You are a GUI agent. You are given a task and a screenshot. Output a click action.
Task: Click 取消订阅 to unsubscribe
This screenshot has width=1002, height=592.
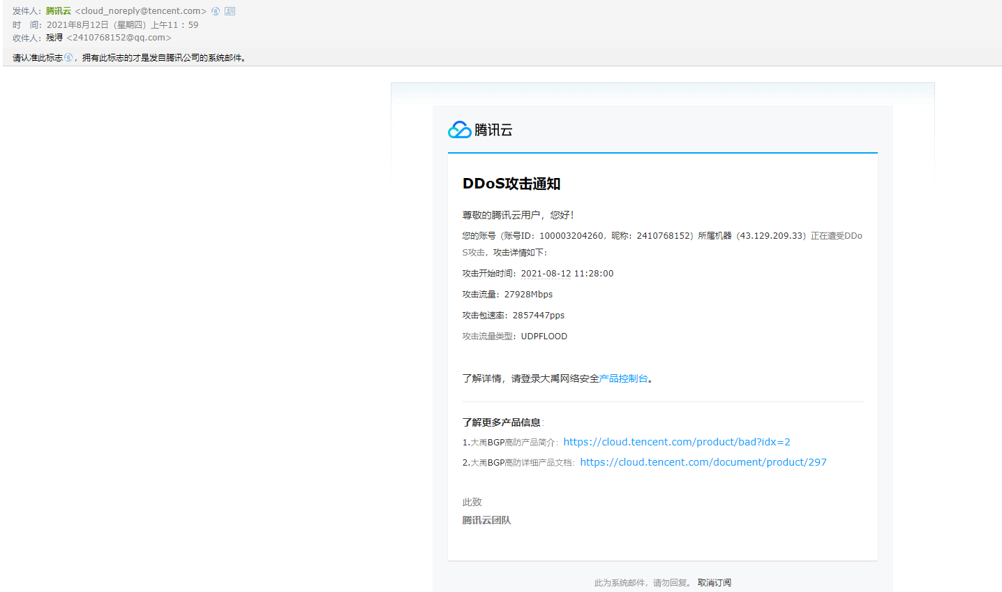[714, 583]
